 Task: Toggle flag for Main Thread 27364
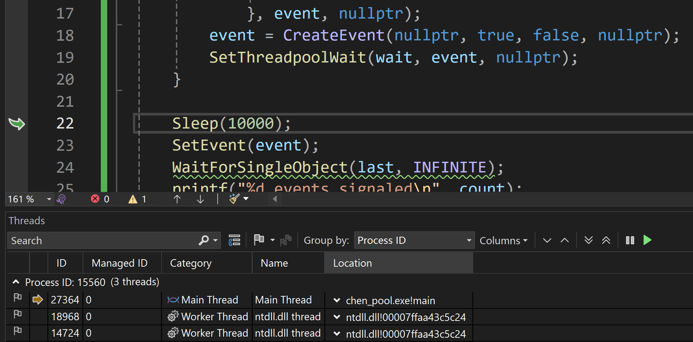coord(18,297)
